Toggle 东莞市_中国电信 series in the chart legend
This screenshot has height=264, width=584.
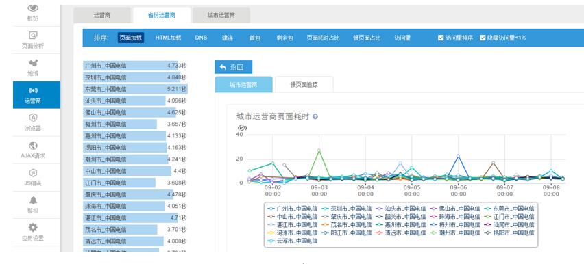pos(509,209)
